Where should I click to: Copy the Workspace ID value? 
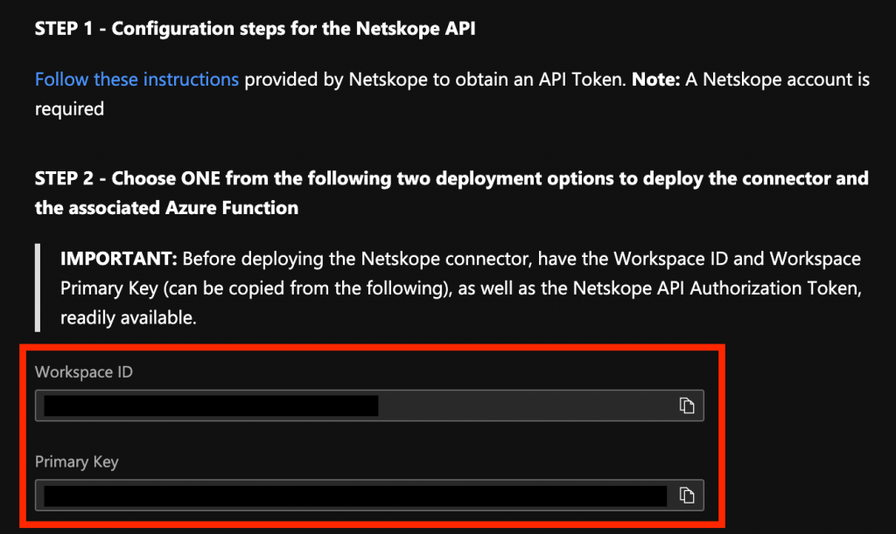(686, 406)
